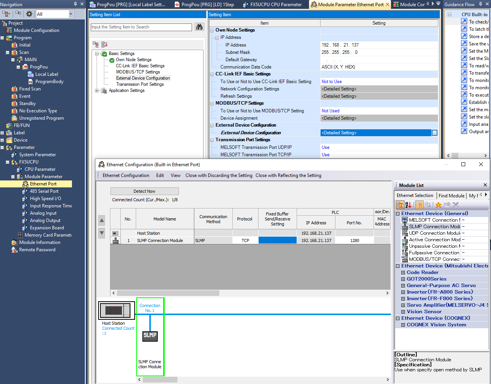Click the star Favorites icon in Module List
The width and height of the screenshot is (491, 384).
[438, 205]
